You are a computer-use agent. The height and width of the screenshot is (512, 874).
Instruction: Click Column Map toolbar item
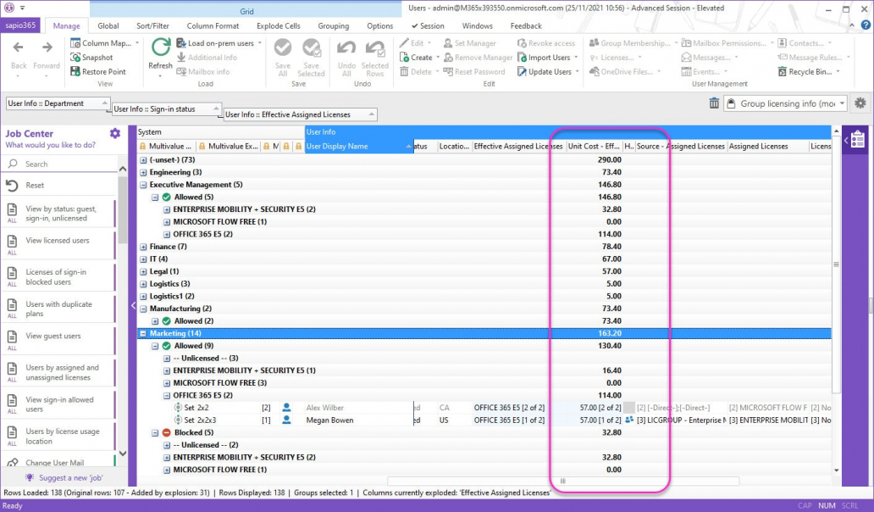(x=104, y=43)
